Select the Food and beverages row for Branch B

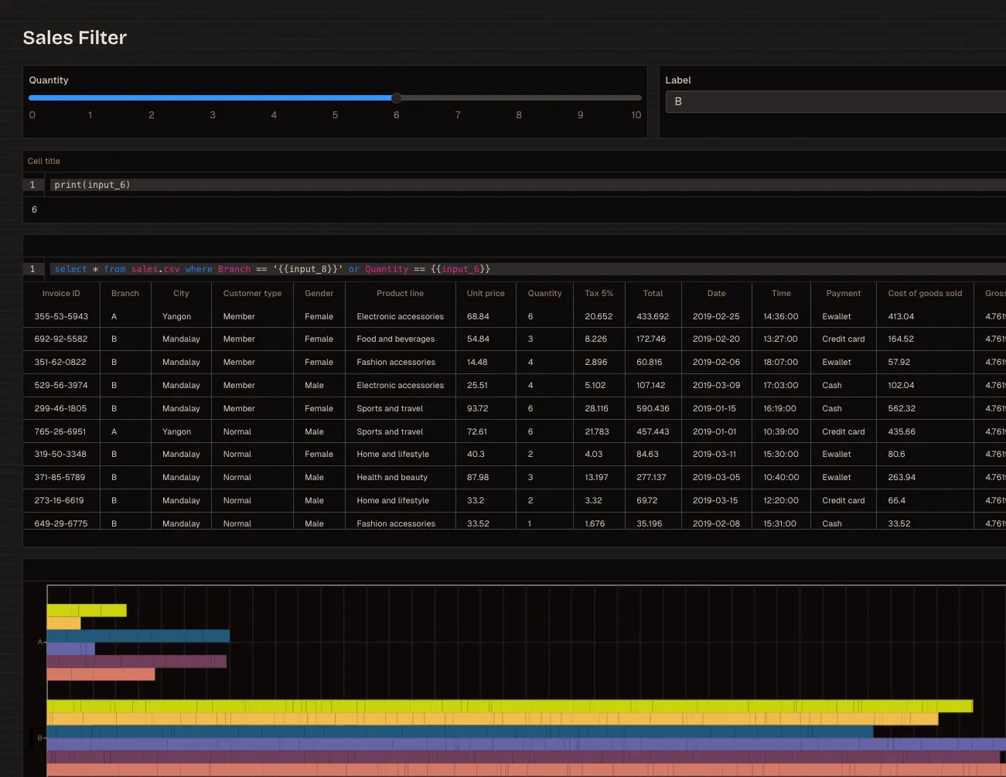tap(309, 339)
